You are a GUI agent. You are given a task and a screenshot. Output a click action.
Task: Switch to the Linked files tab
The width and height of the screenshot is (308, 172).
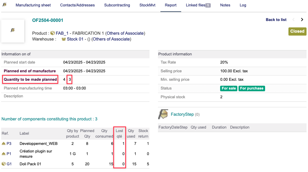[198, 5]
